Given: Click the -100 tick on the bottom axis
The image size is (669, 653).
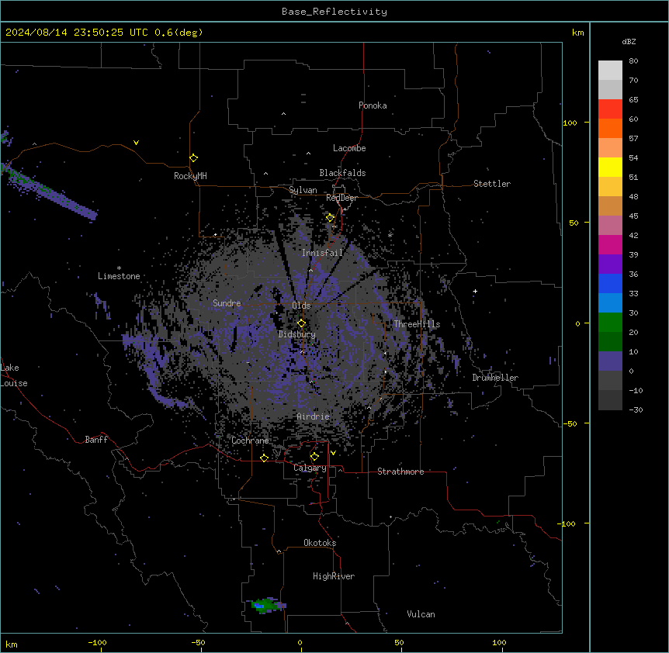Looking at the screenshot, I should pyautogui.click(x=98, y=642).
